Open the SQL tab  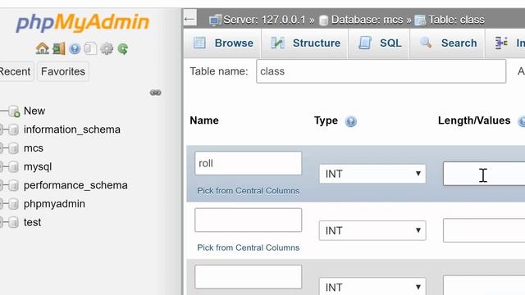coord(379,43)
